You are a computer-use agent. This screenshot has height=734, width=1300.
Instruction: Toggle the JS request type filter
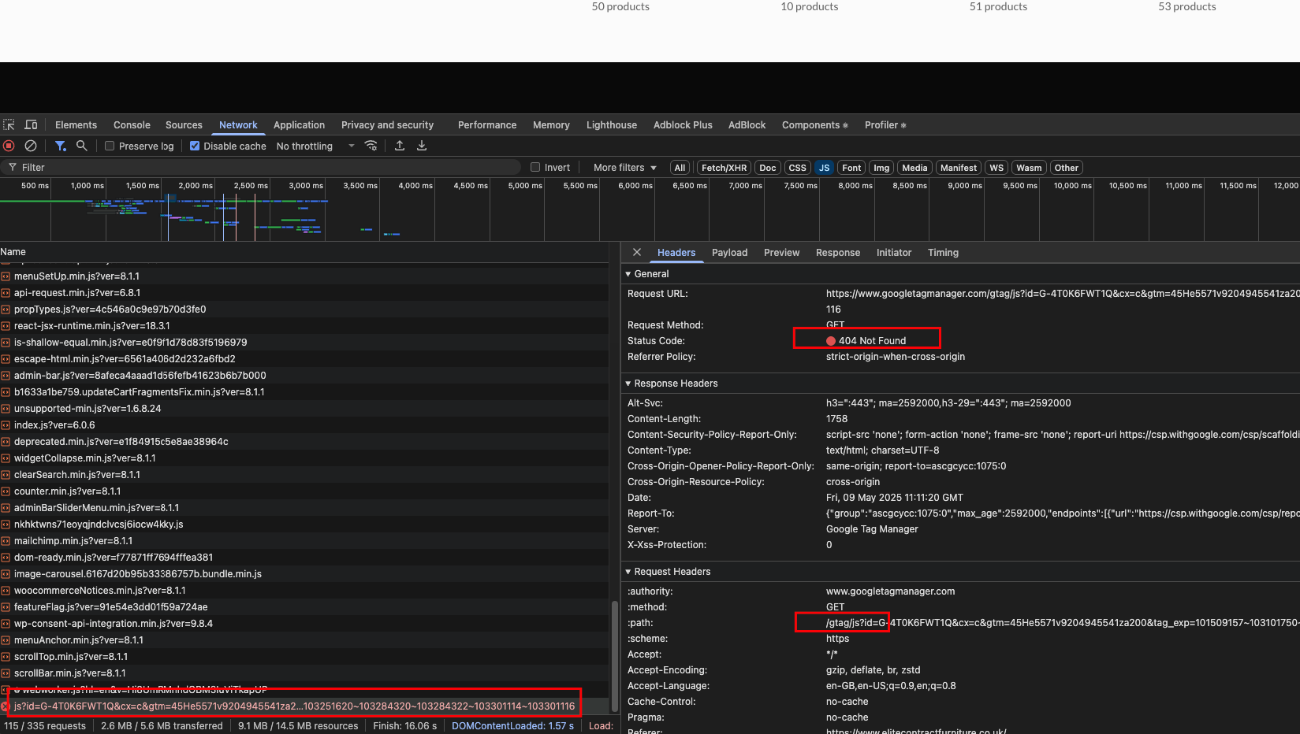[824, 168]
